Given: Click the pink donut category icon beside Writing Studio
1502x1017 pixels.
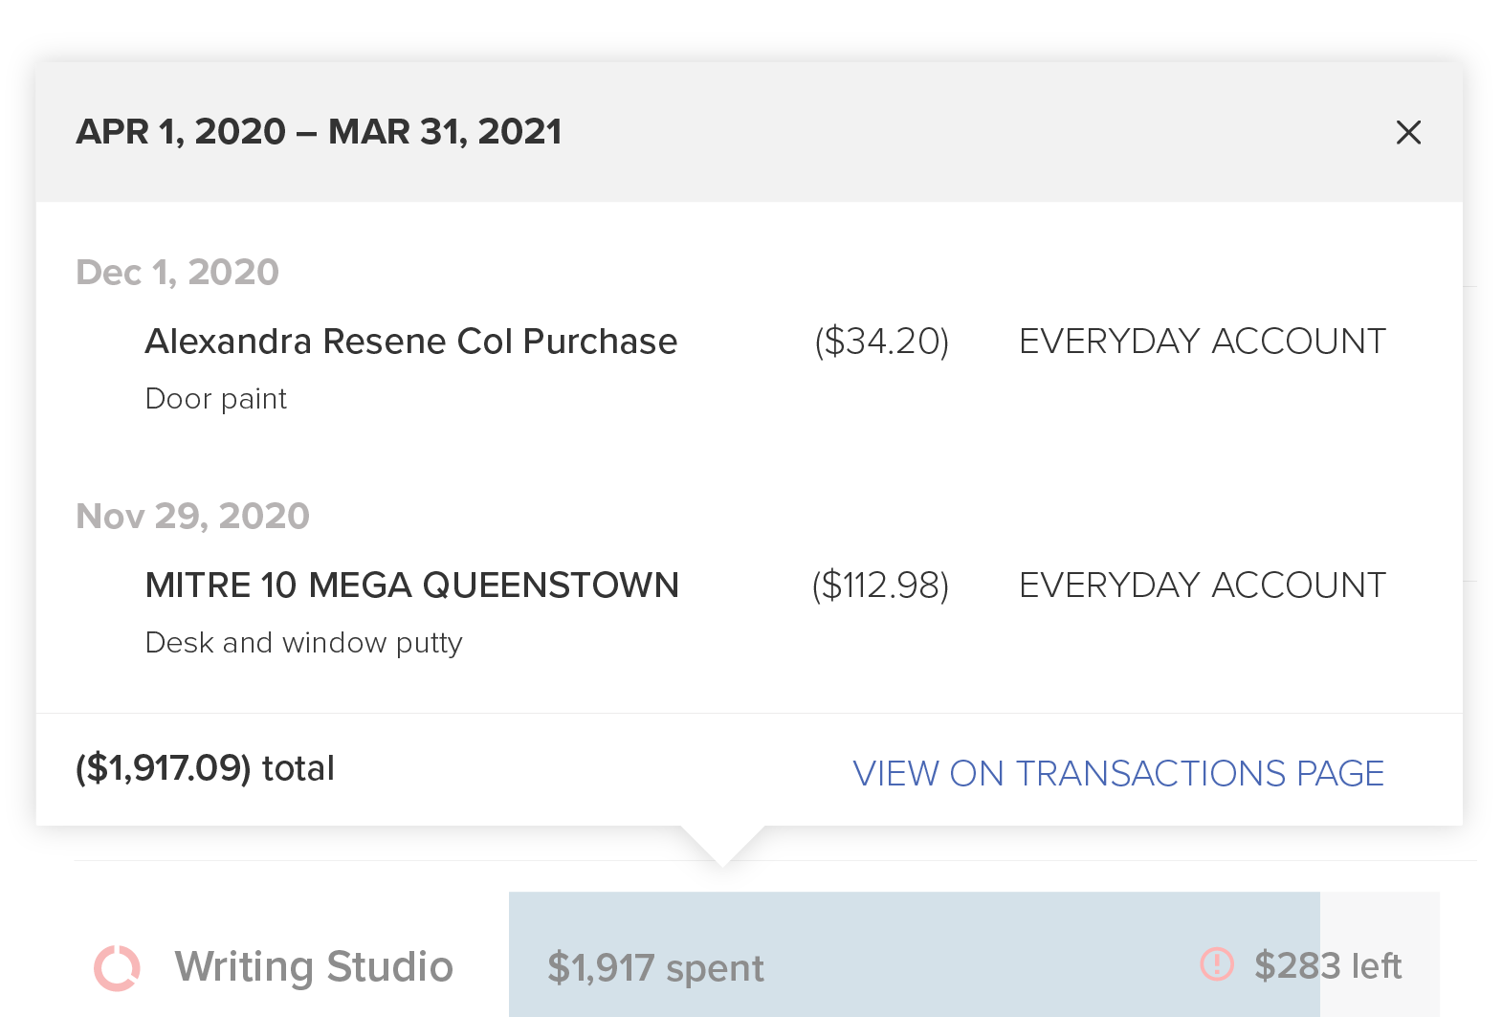Looking at the screenshot, I should 113,967.
